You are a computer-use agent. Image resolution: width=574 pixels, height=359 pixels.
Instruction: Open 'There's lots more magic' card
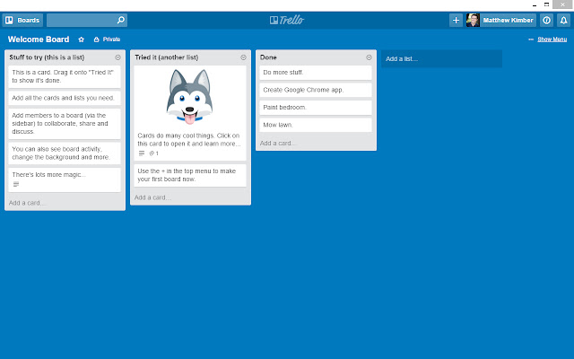65,179
